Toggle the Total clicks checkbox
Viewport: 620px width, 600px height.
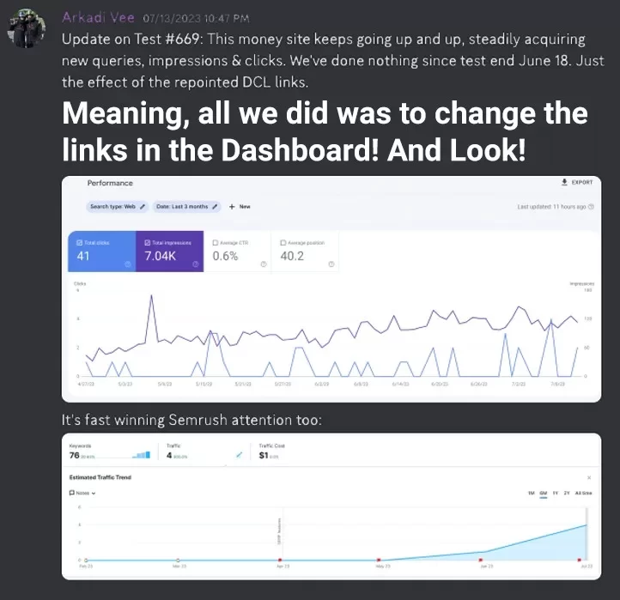pyautogui.click(x=79, y=243)
